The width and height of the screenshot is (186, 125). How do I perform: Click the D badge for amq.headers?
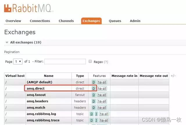click(94, 101)
